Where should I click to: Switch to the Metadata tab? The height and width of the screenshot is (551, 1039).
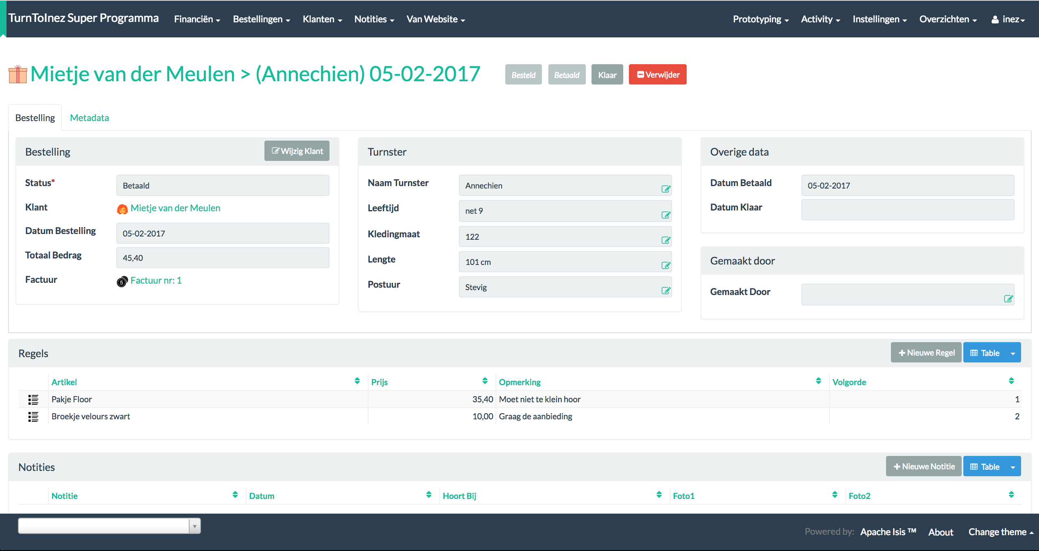[89, 118]
